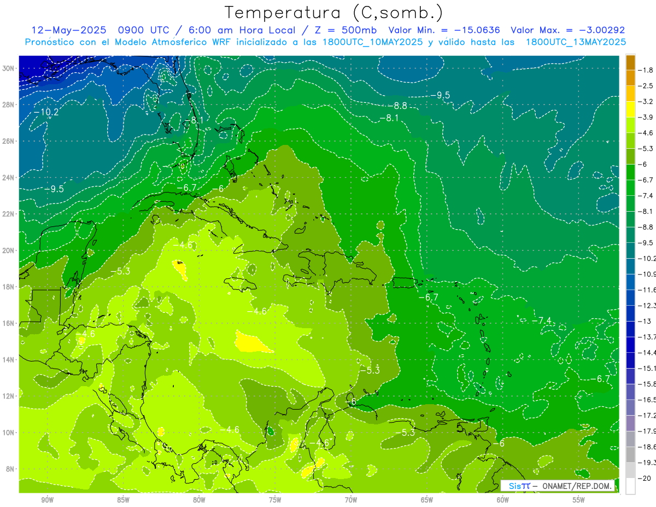Click the '0900 UTC' time text
656x507 pixels.
coord(144,30)
